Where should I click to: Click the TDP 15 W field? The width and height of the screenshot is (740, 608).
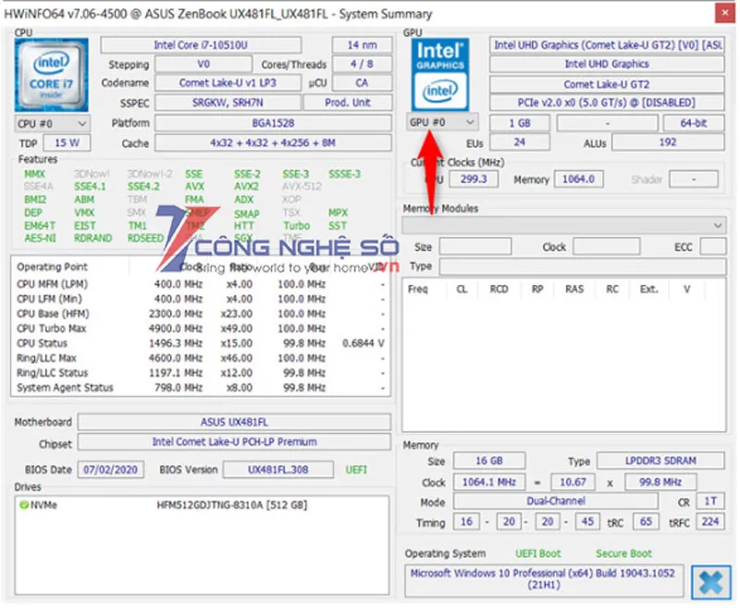67,143
